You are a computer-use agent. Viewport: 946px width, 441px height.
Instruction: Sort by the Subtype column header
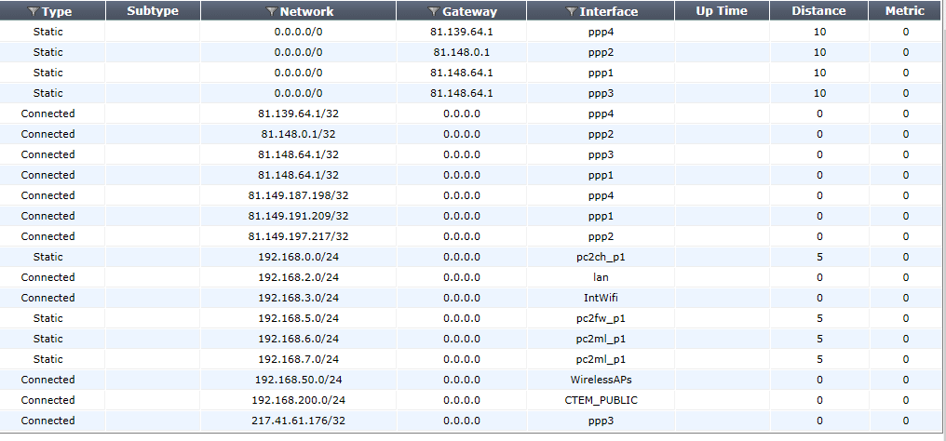(152, 11)
